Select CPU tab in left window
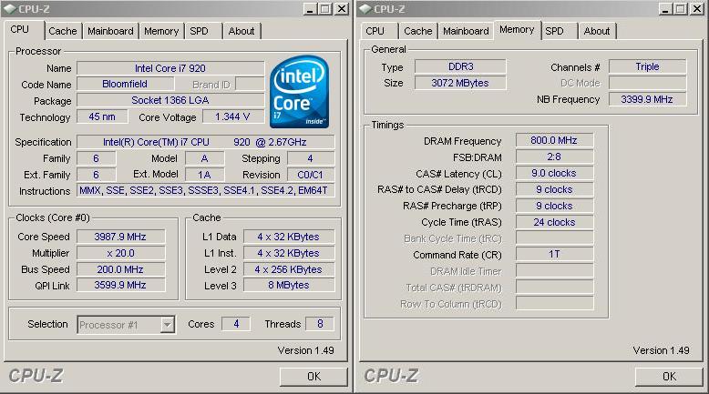This screenshot has height=394, width=709. point(19,30)
